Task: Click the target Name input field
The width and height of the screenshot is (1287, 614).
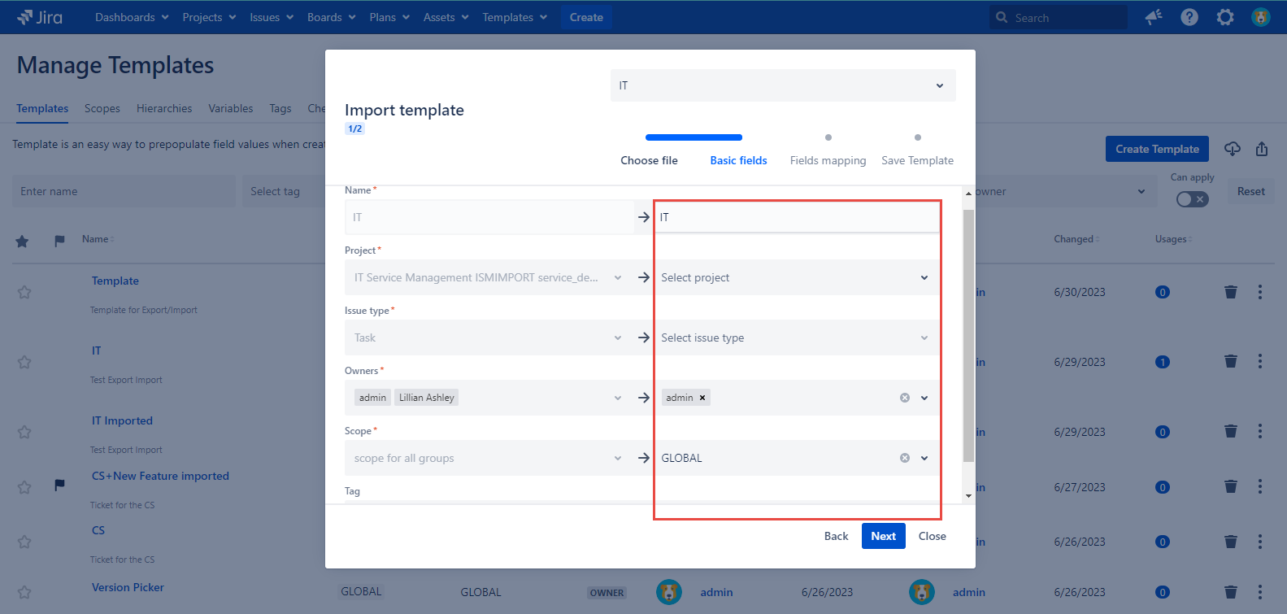Action: click(797, 217)
